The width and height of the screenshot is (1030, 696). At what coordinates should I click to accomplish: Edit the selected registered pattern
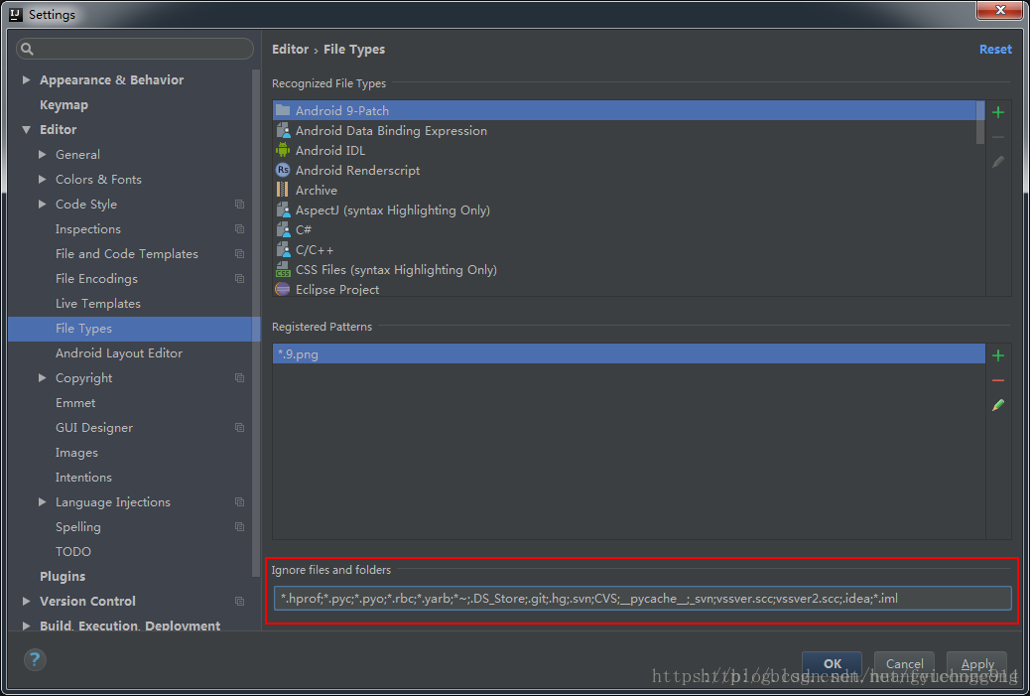pyautogui.click(x=998, y=405)
